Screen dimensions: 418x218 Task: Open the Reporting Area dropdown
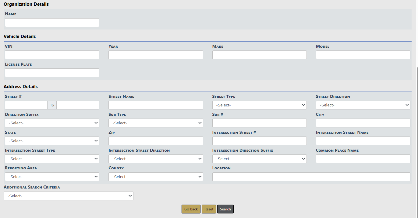click(52, 177)
